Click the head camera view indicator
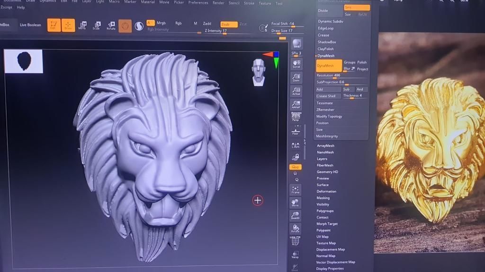This screenshot has width=485, height=272. pos(259,72)
